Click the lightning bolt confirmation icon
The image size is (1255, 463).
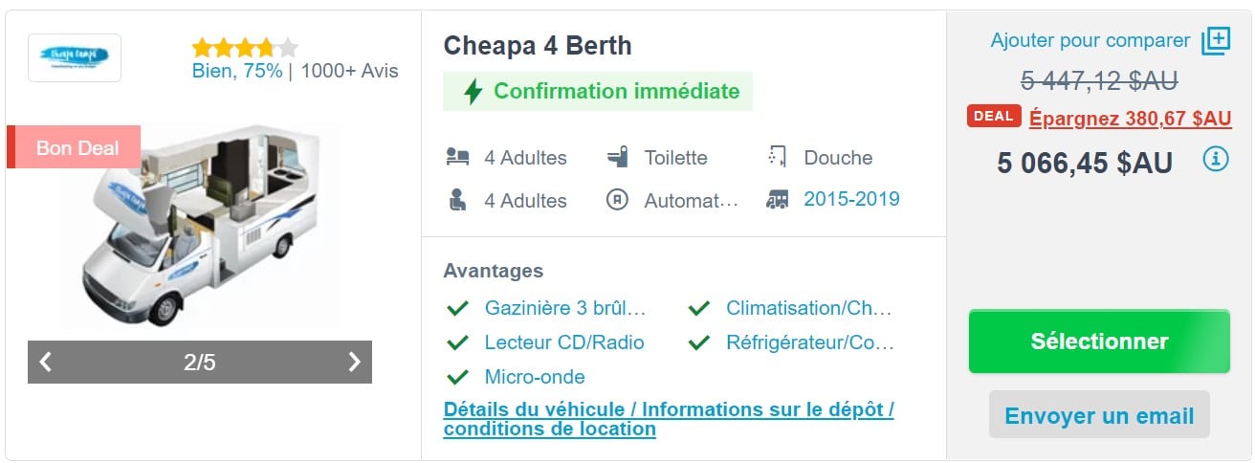click(x=473, y=91)
